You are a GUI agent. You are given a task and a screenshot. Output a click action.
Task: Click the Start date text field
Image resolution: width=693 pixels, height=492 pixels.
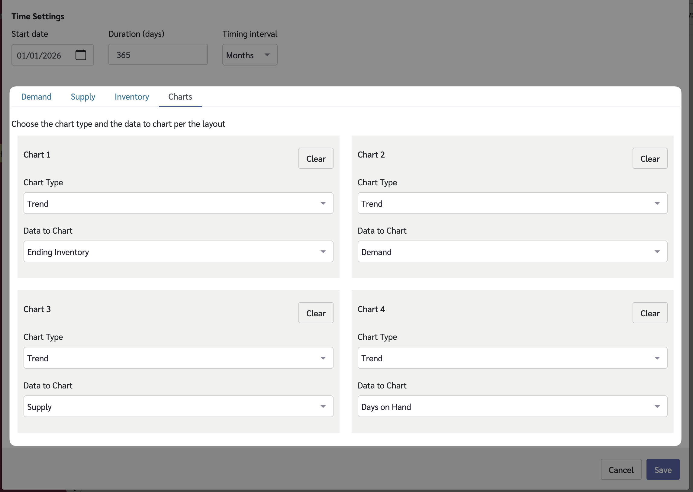click(x=42, y=56)
